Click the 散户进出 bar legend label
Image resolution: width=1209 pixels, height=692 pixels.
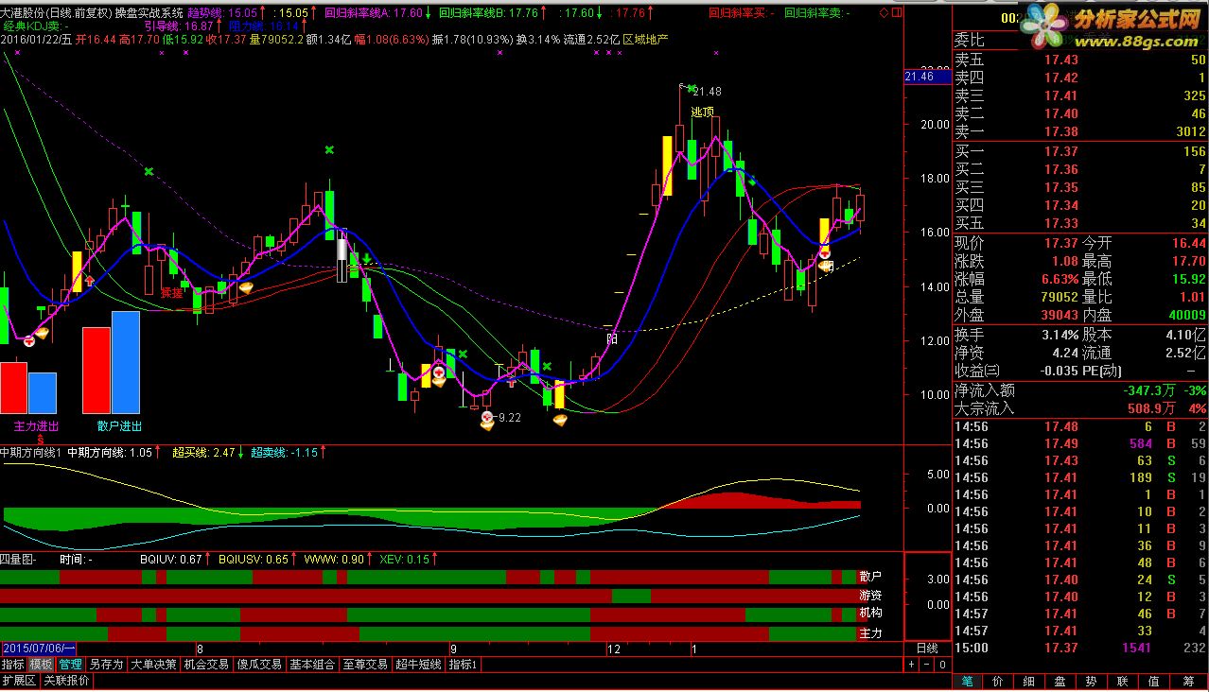tap(119, 426)
